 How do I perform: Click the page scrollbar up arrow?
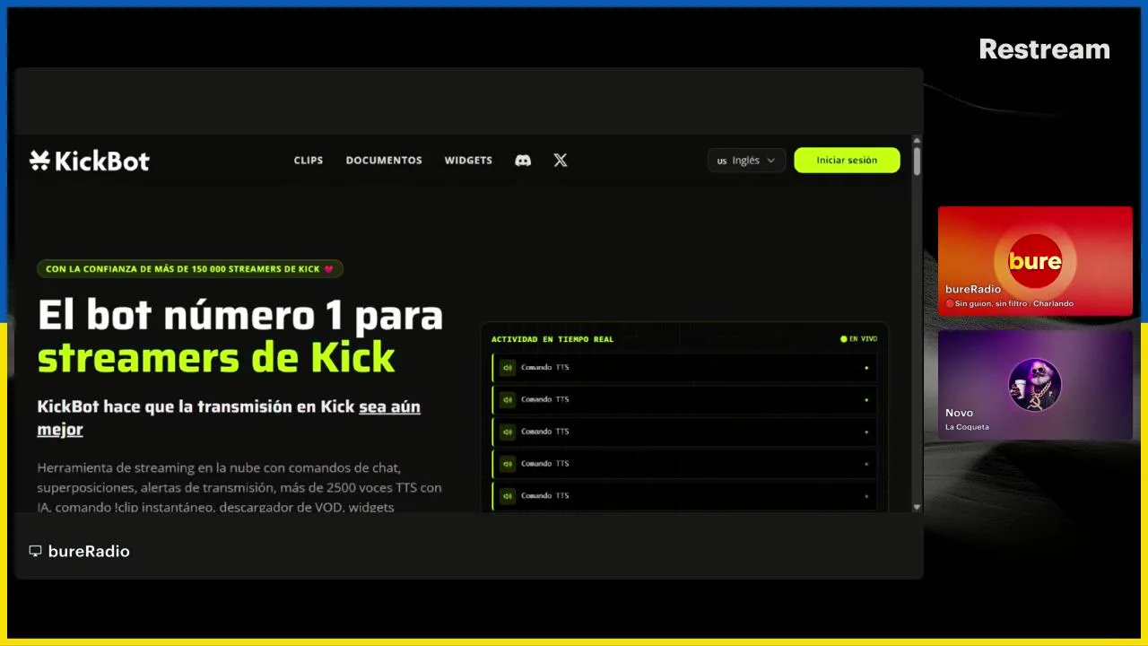[917, 141]
